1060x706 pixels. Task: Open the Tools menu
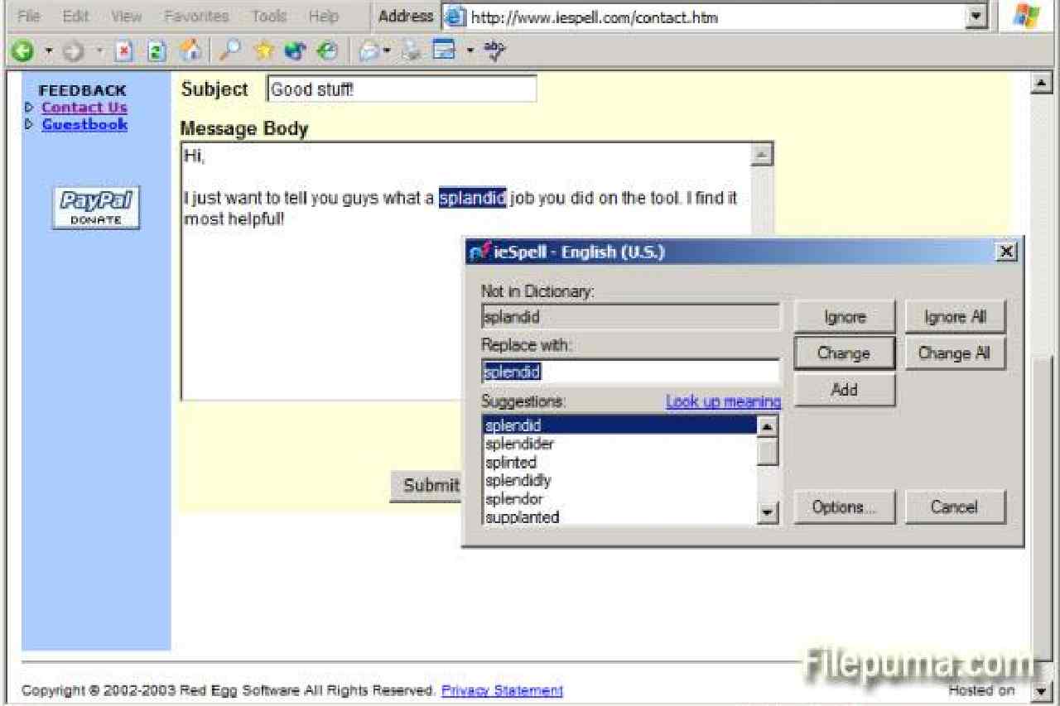pyautogui.click(x=269, y=16)
